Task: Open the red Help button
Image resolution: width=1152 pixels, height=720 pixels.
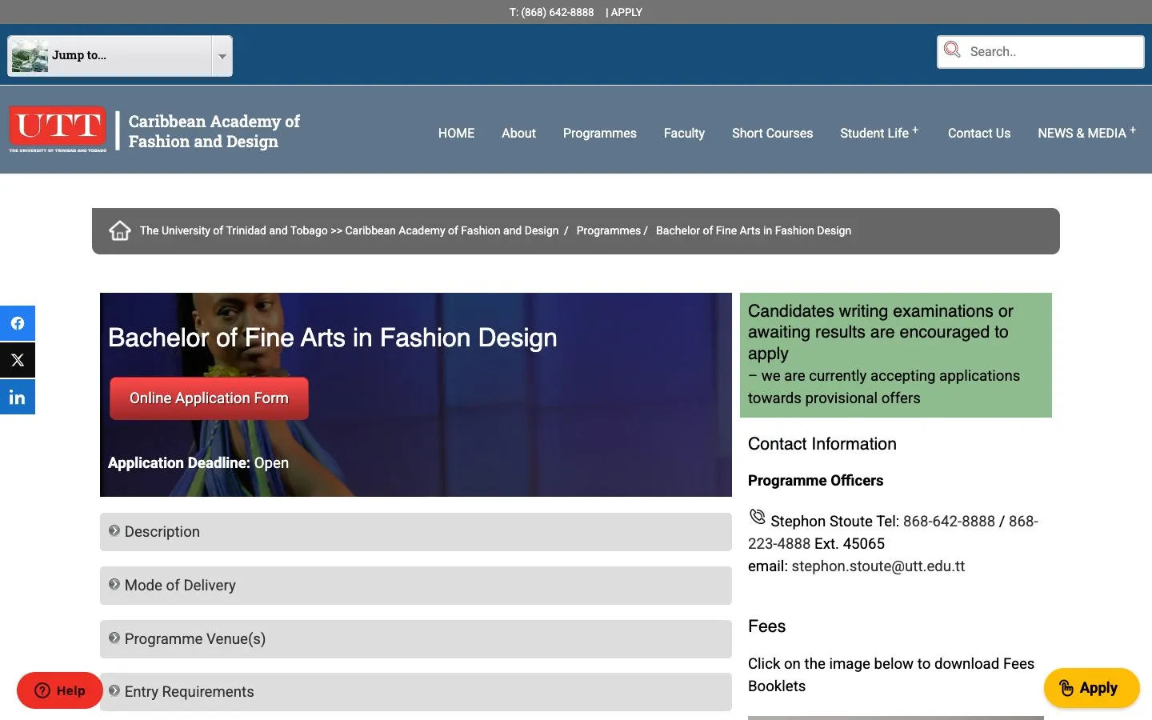Action: click(x=60, y=690)
